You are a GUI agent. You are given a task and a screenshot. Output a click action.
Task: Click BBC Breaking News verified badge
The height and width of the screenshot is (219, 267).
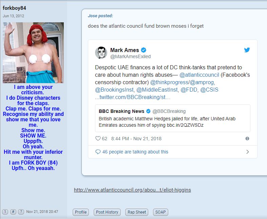click(148, 111)
